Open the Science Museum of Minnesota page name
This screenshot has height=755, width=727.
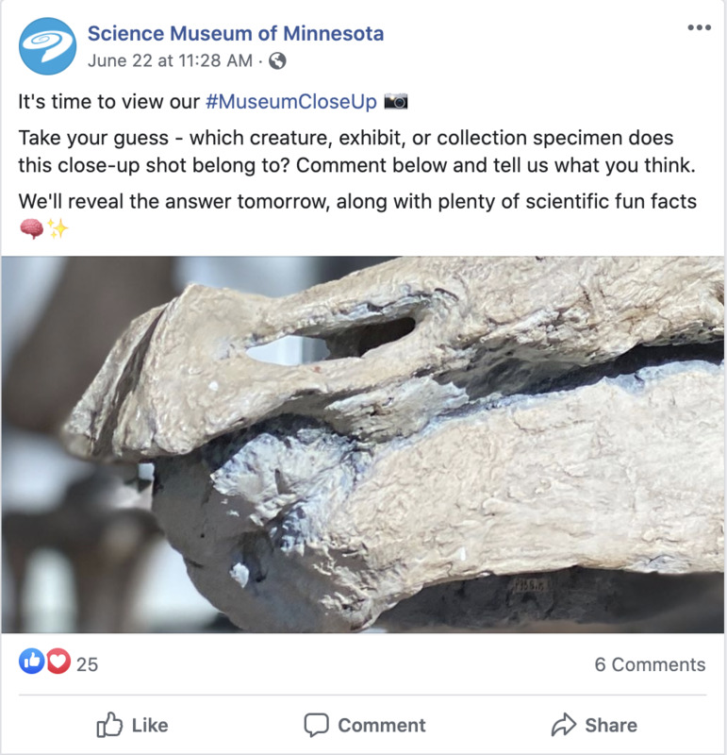coord(236,34)
